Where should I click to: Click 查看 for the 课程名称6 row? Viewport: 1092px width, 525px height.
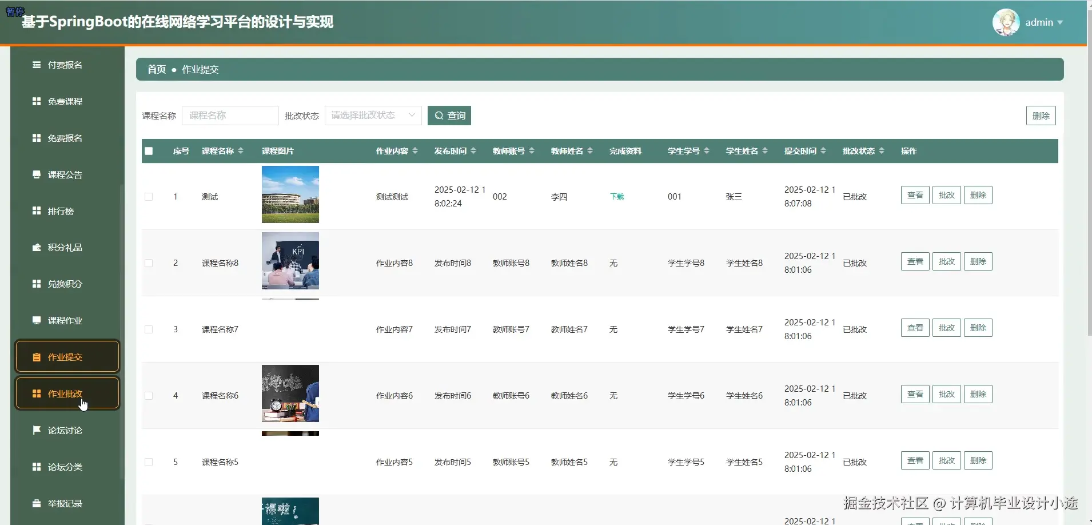[915, 394]
